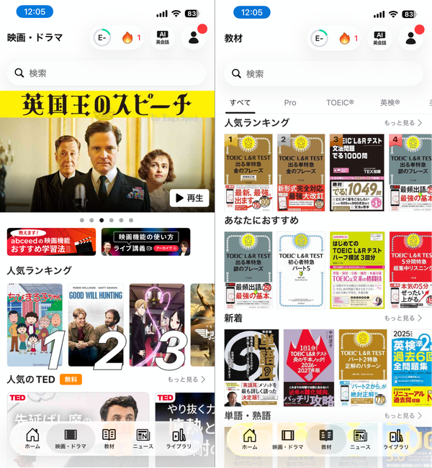Open AI英会話 on the 映画・ドラマ screen
The height and width of the screenshot is (468, 432).
(x=162, y=38)
